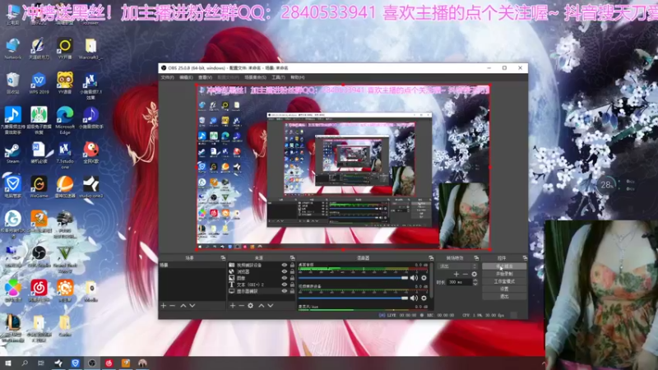658x370 pixels.
Task: Expand hidden system tray icons chevron
Action: [x=544, y=363]
